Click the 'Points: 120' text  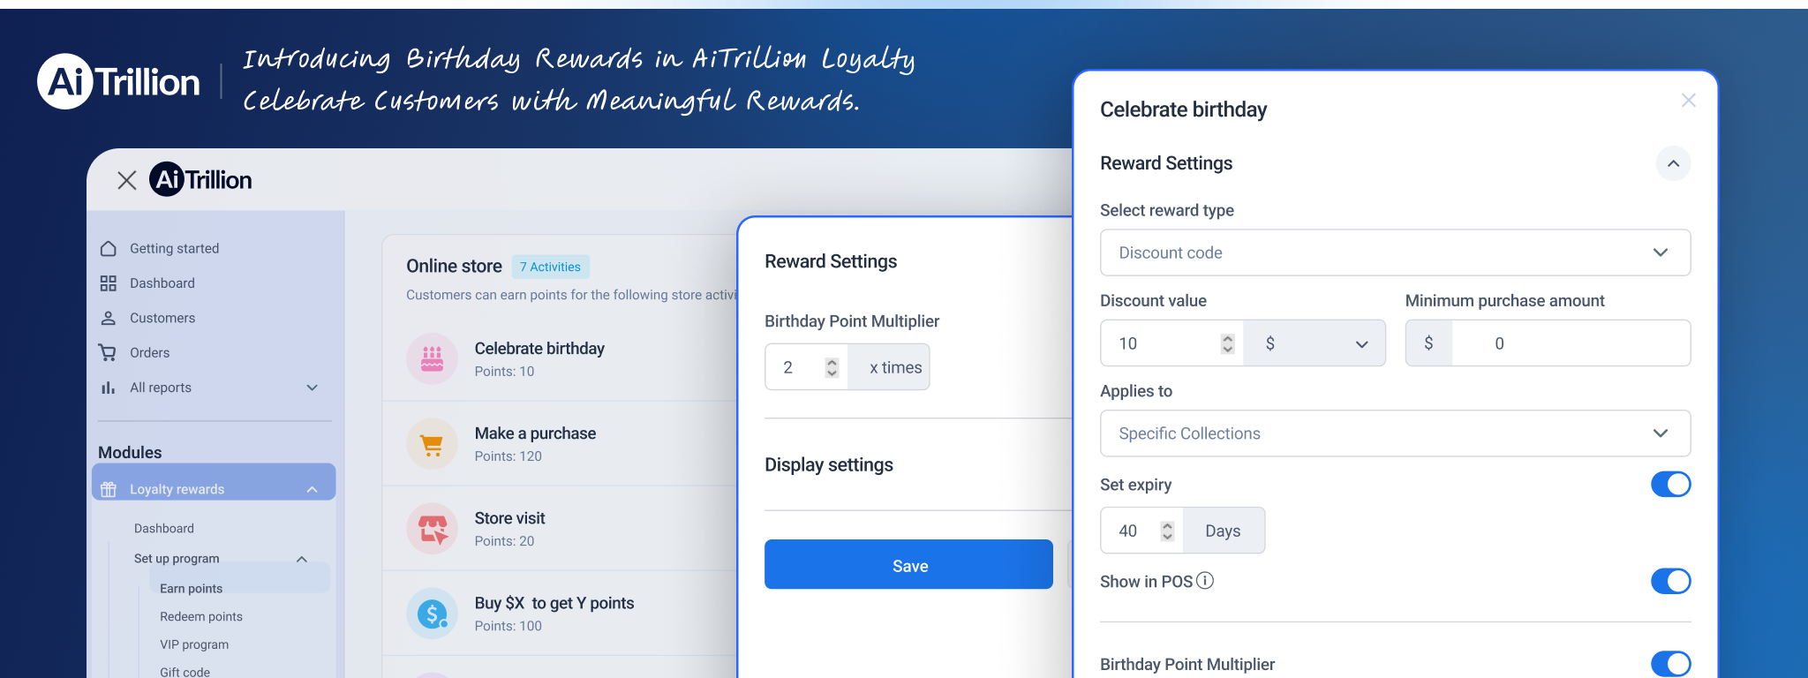[x=508, y=456]
